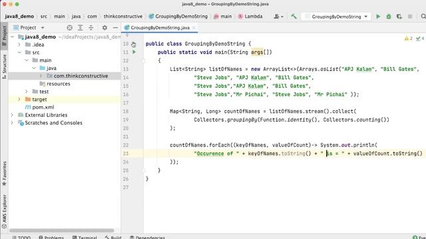Open the Structure side tab

pyautogui.click(x=5, y=66)
